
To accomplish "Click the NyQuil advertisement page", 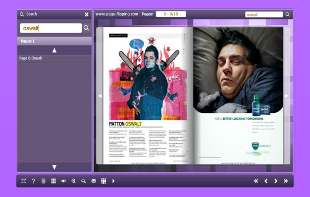I will [x=238, y=96].
